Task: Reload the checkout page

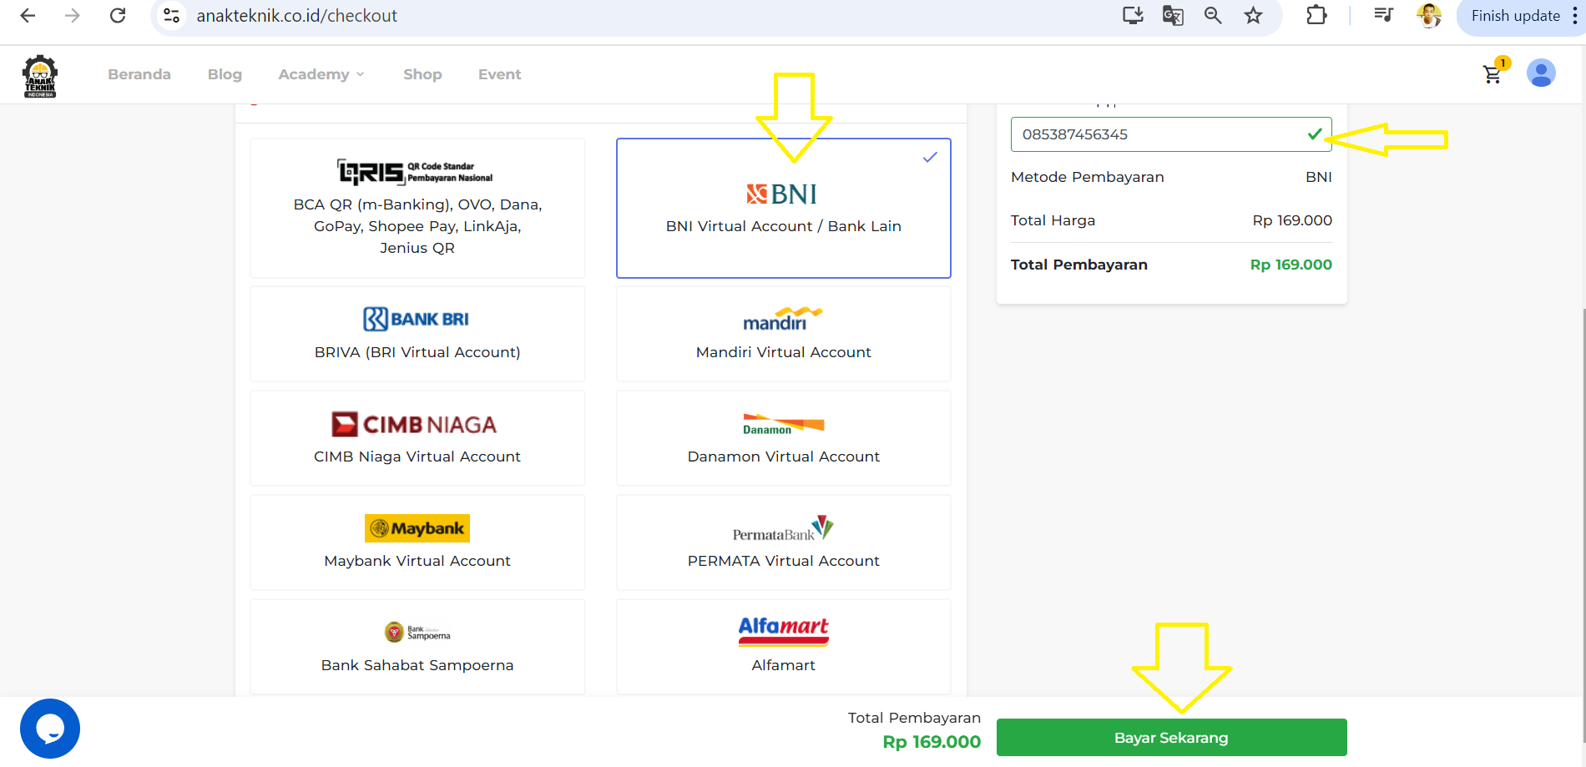Action: click(118, 16)
